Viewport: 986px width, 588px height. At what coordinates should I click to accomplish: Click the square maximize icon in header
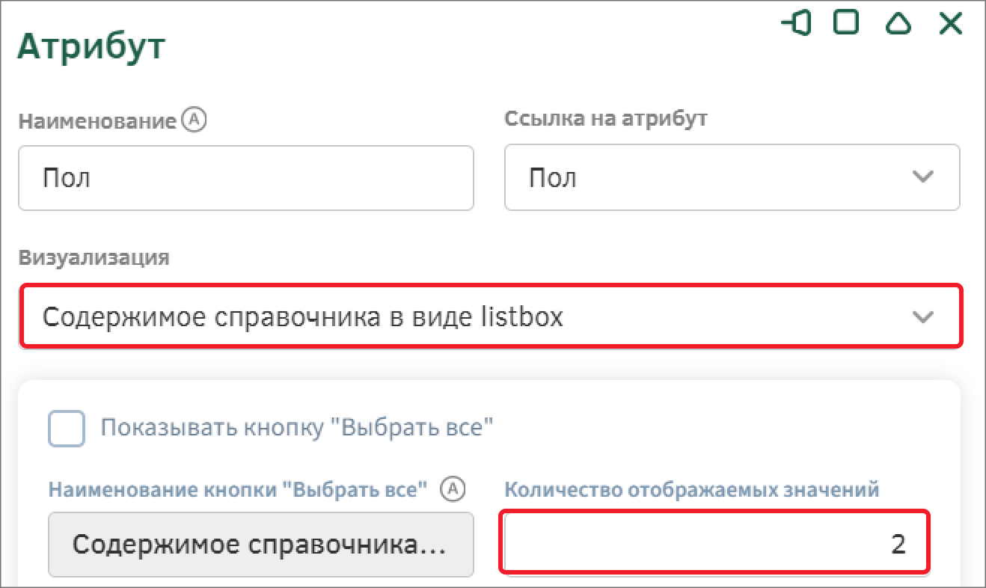tap(846, 22)
